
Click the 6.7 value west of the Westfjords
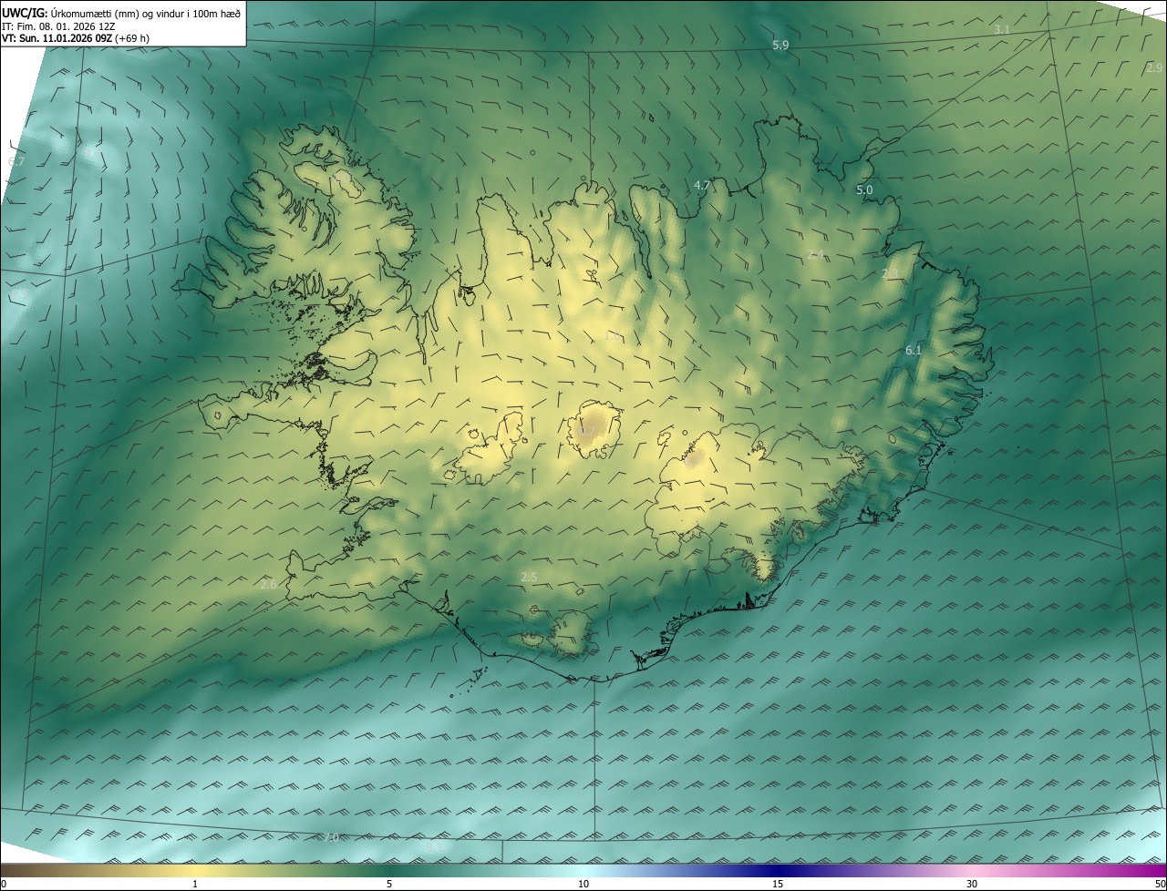click(15, 161)
